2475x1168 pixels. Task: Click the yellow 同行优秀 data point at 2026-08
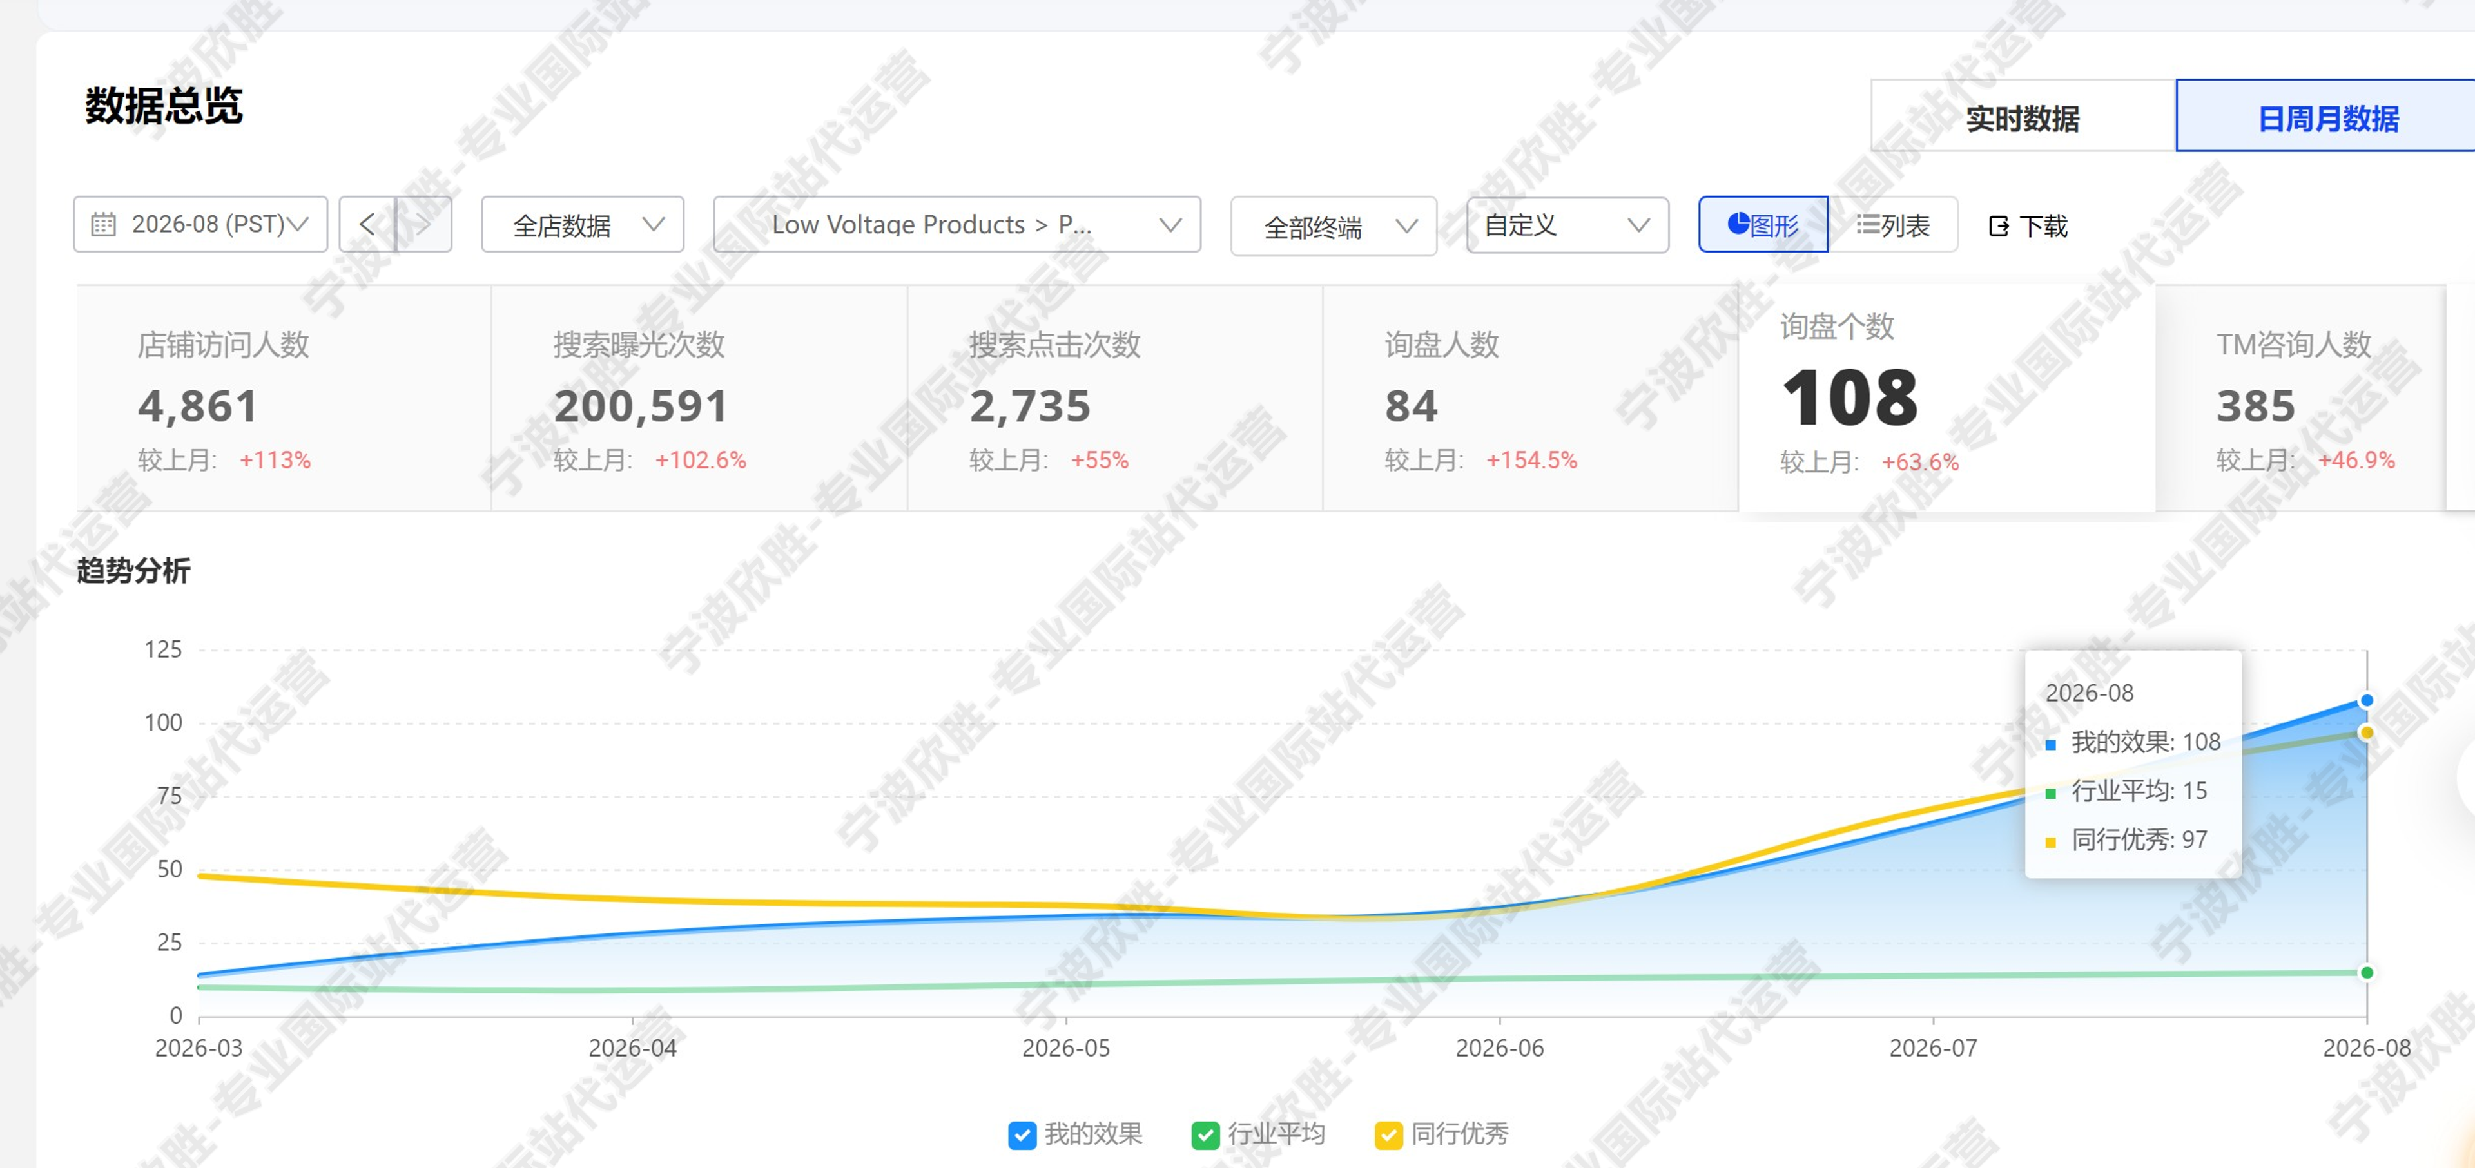pyautogui.click(x=2367, y=733)
